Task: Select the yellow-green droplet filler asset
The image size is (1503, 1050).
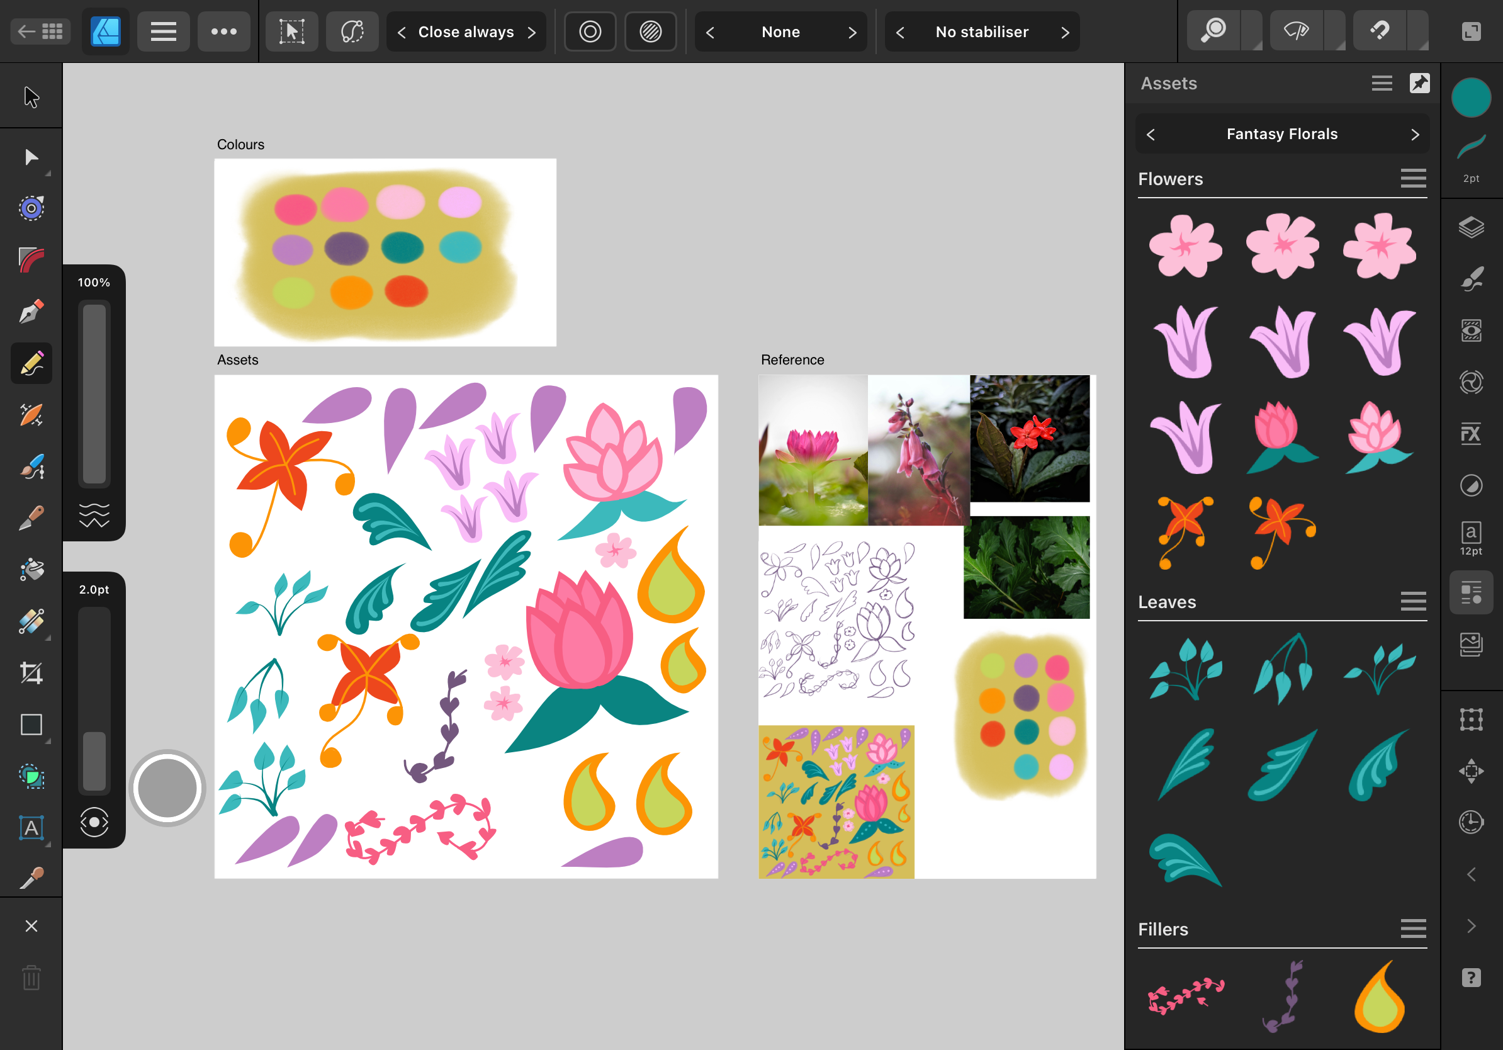Action: (x=1380, y=996)
